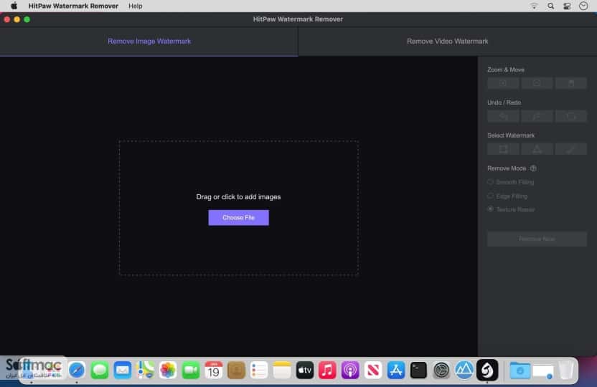The width and height of the screenshot is (597, 387).
Task: Open Podcasts from the dock
Action: [x=350, y=371]
